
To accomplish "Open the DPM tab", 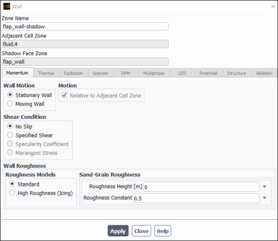I will tap(126, 73).
